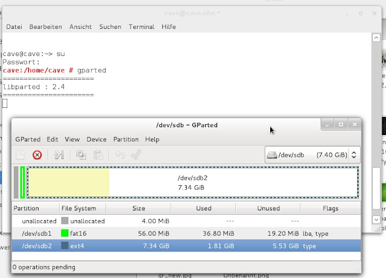Open the Device menu in GParted

[96, 139]
